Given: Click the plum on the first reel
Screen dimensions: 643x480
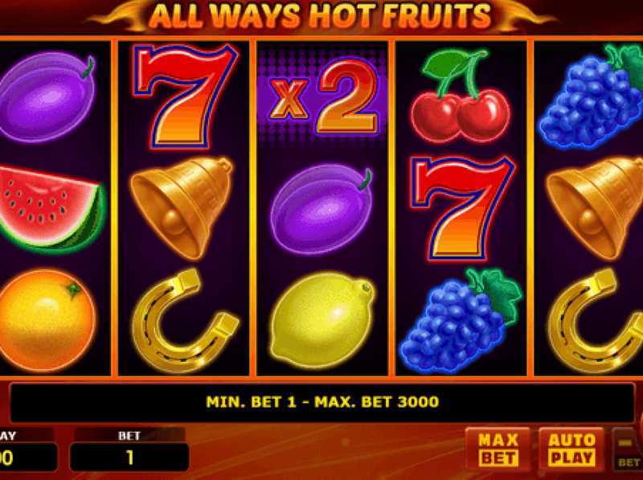Looking at the screenshot, I should pyautogui.click(x=47, y=96).
